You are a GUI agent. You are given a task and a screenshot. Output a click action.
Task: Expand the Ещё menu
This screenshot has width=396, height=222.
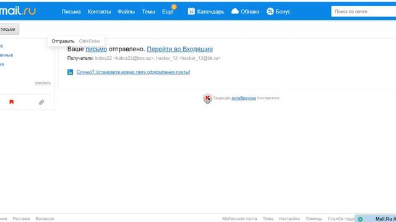[x=168, y=12]
